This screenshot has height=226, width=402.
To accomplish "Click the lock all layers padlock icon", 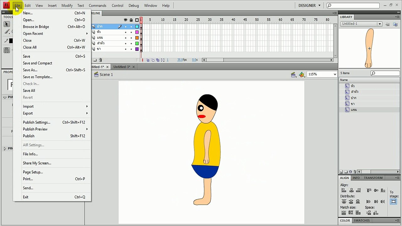I will (131, 20).
